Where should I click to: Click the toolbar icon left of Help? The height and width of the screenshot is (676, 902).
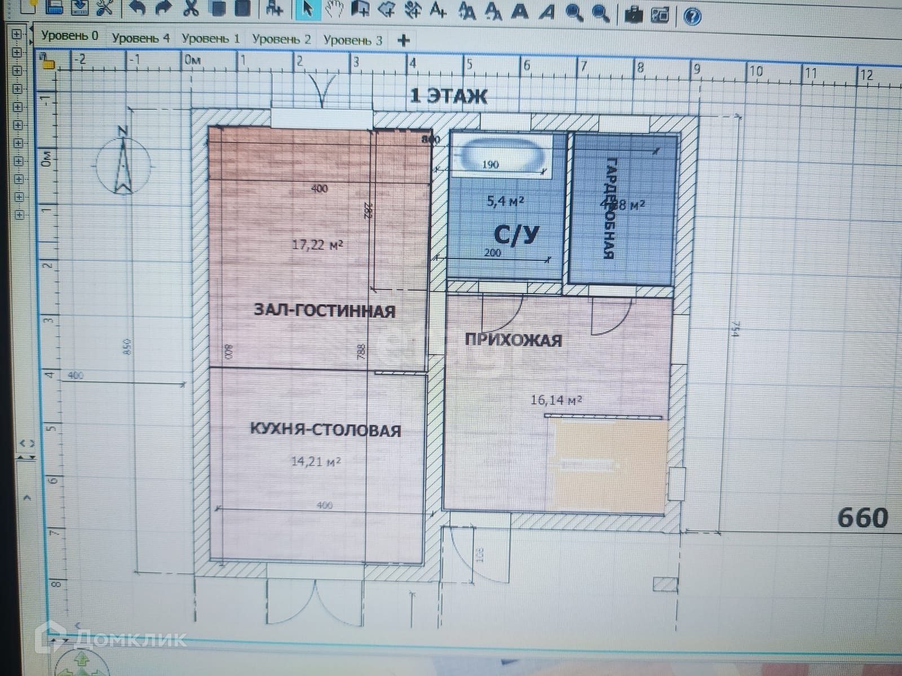(660, 15)
